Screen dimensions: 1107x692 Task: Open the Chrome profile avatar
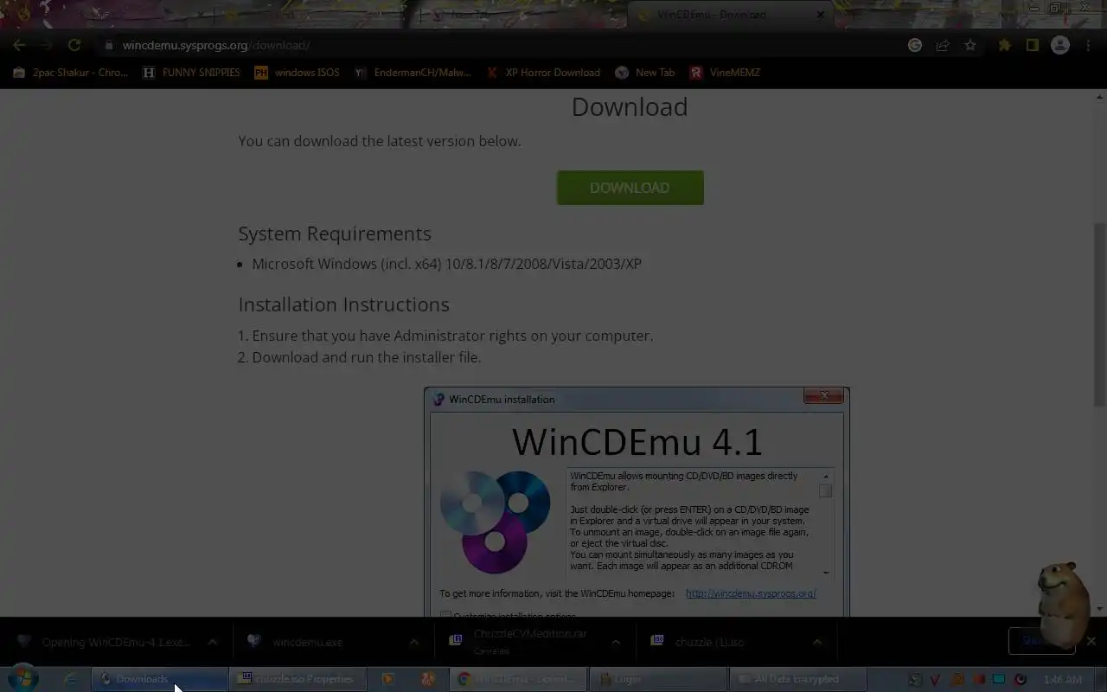[x=1060, y=45]
